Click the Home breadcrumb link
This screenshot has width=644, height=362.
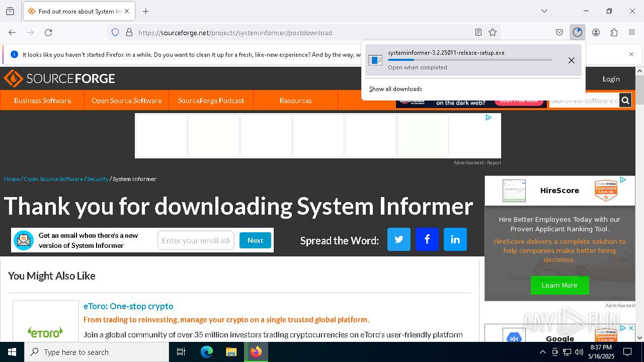pos(12,179)
